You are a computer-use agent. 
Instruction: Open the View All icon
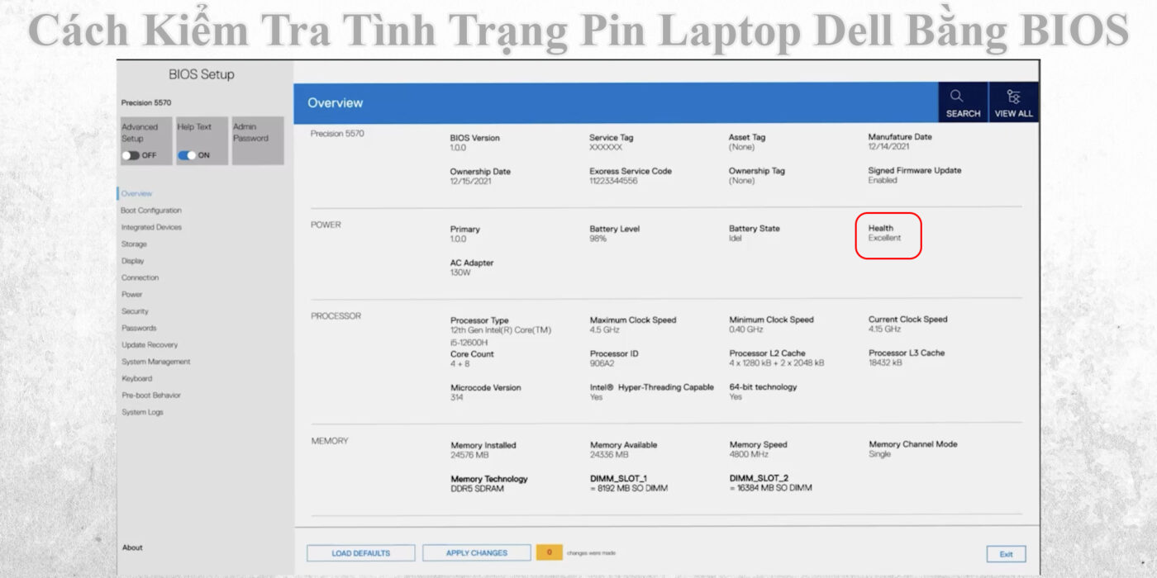click(1013, 102)
